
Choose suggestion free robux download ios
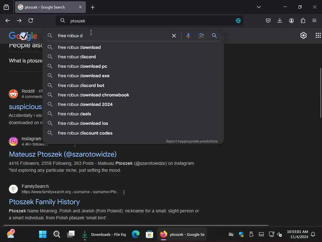(133, 123)
